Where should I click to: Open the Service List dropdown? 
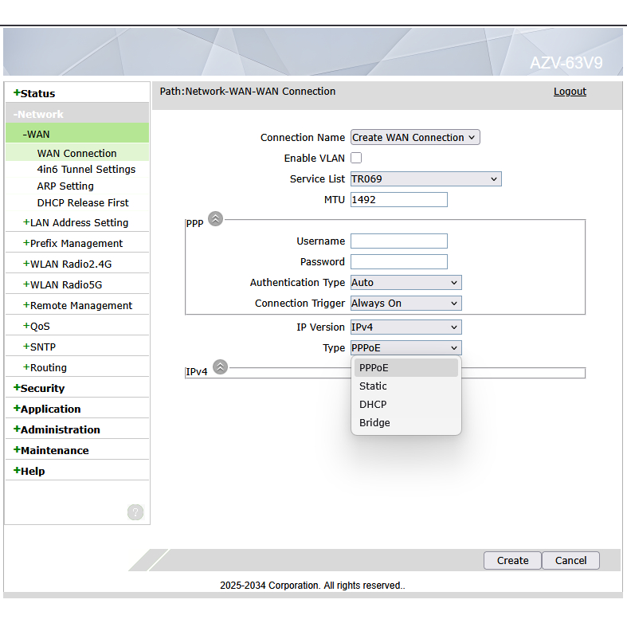[425, 179]
